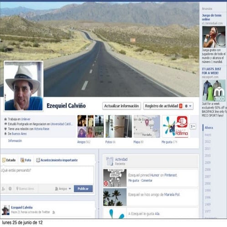Click the Publicar button

83,189
